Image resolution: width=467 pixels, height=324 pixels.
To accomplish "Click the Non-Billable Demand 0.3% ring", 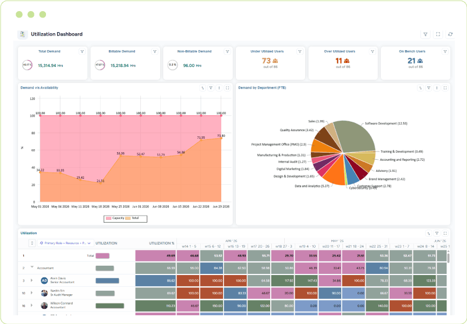I will tap(172, 65).
